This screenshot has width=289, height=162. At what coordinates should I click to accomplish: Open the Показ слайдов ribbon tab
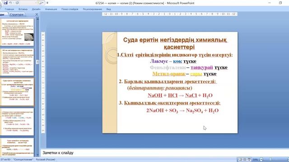(x=70, y=9)
